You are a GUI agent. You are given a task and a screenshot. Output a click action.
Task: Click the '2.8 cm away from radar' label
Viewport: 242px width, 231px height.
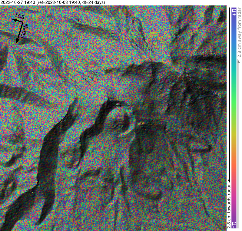[x=239, y=33]
